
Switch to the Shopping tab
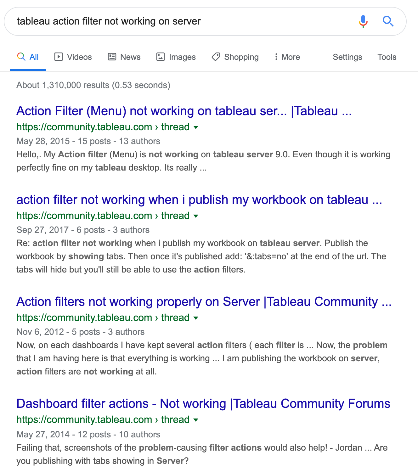tap(235, 57)
